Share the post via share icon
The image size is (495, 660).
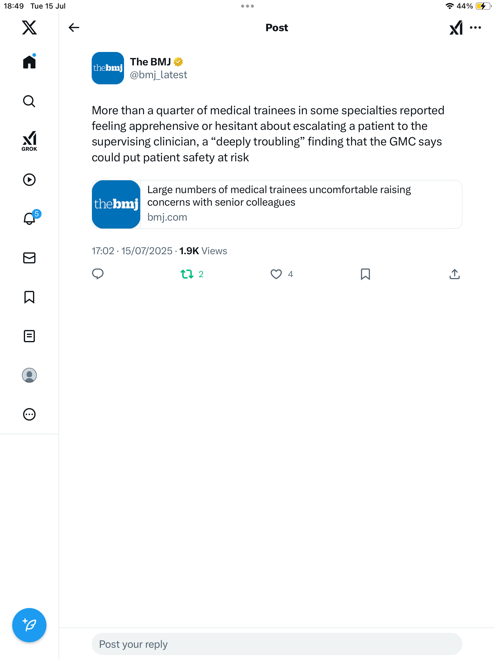point(455,274)
